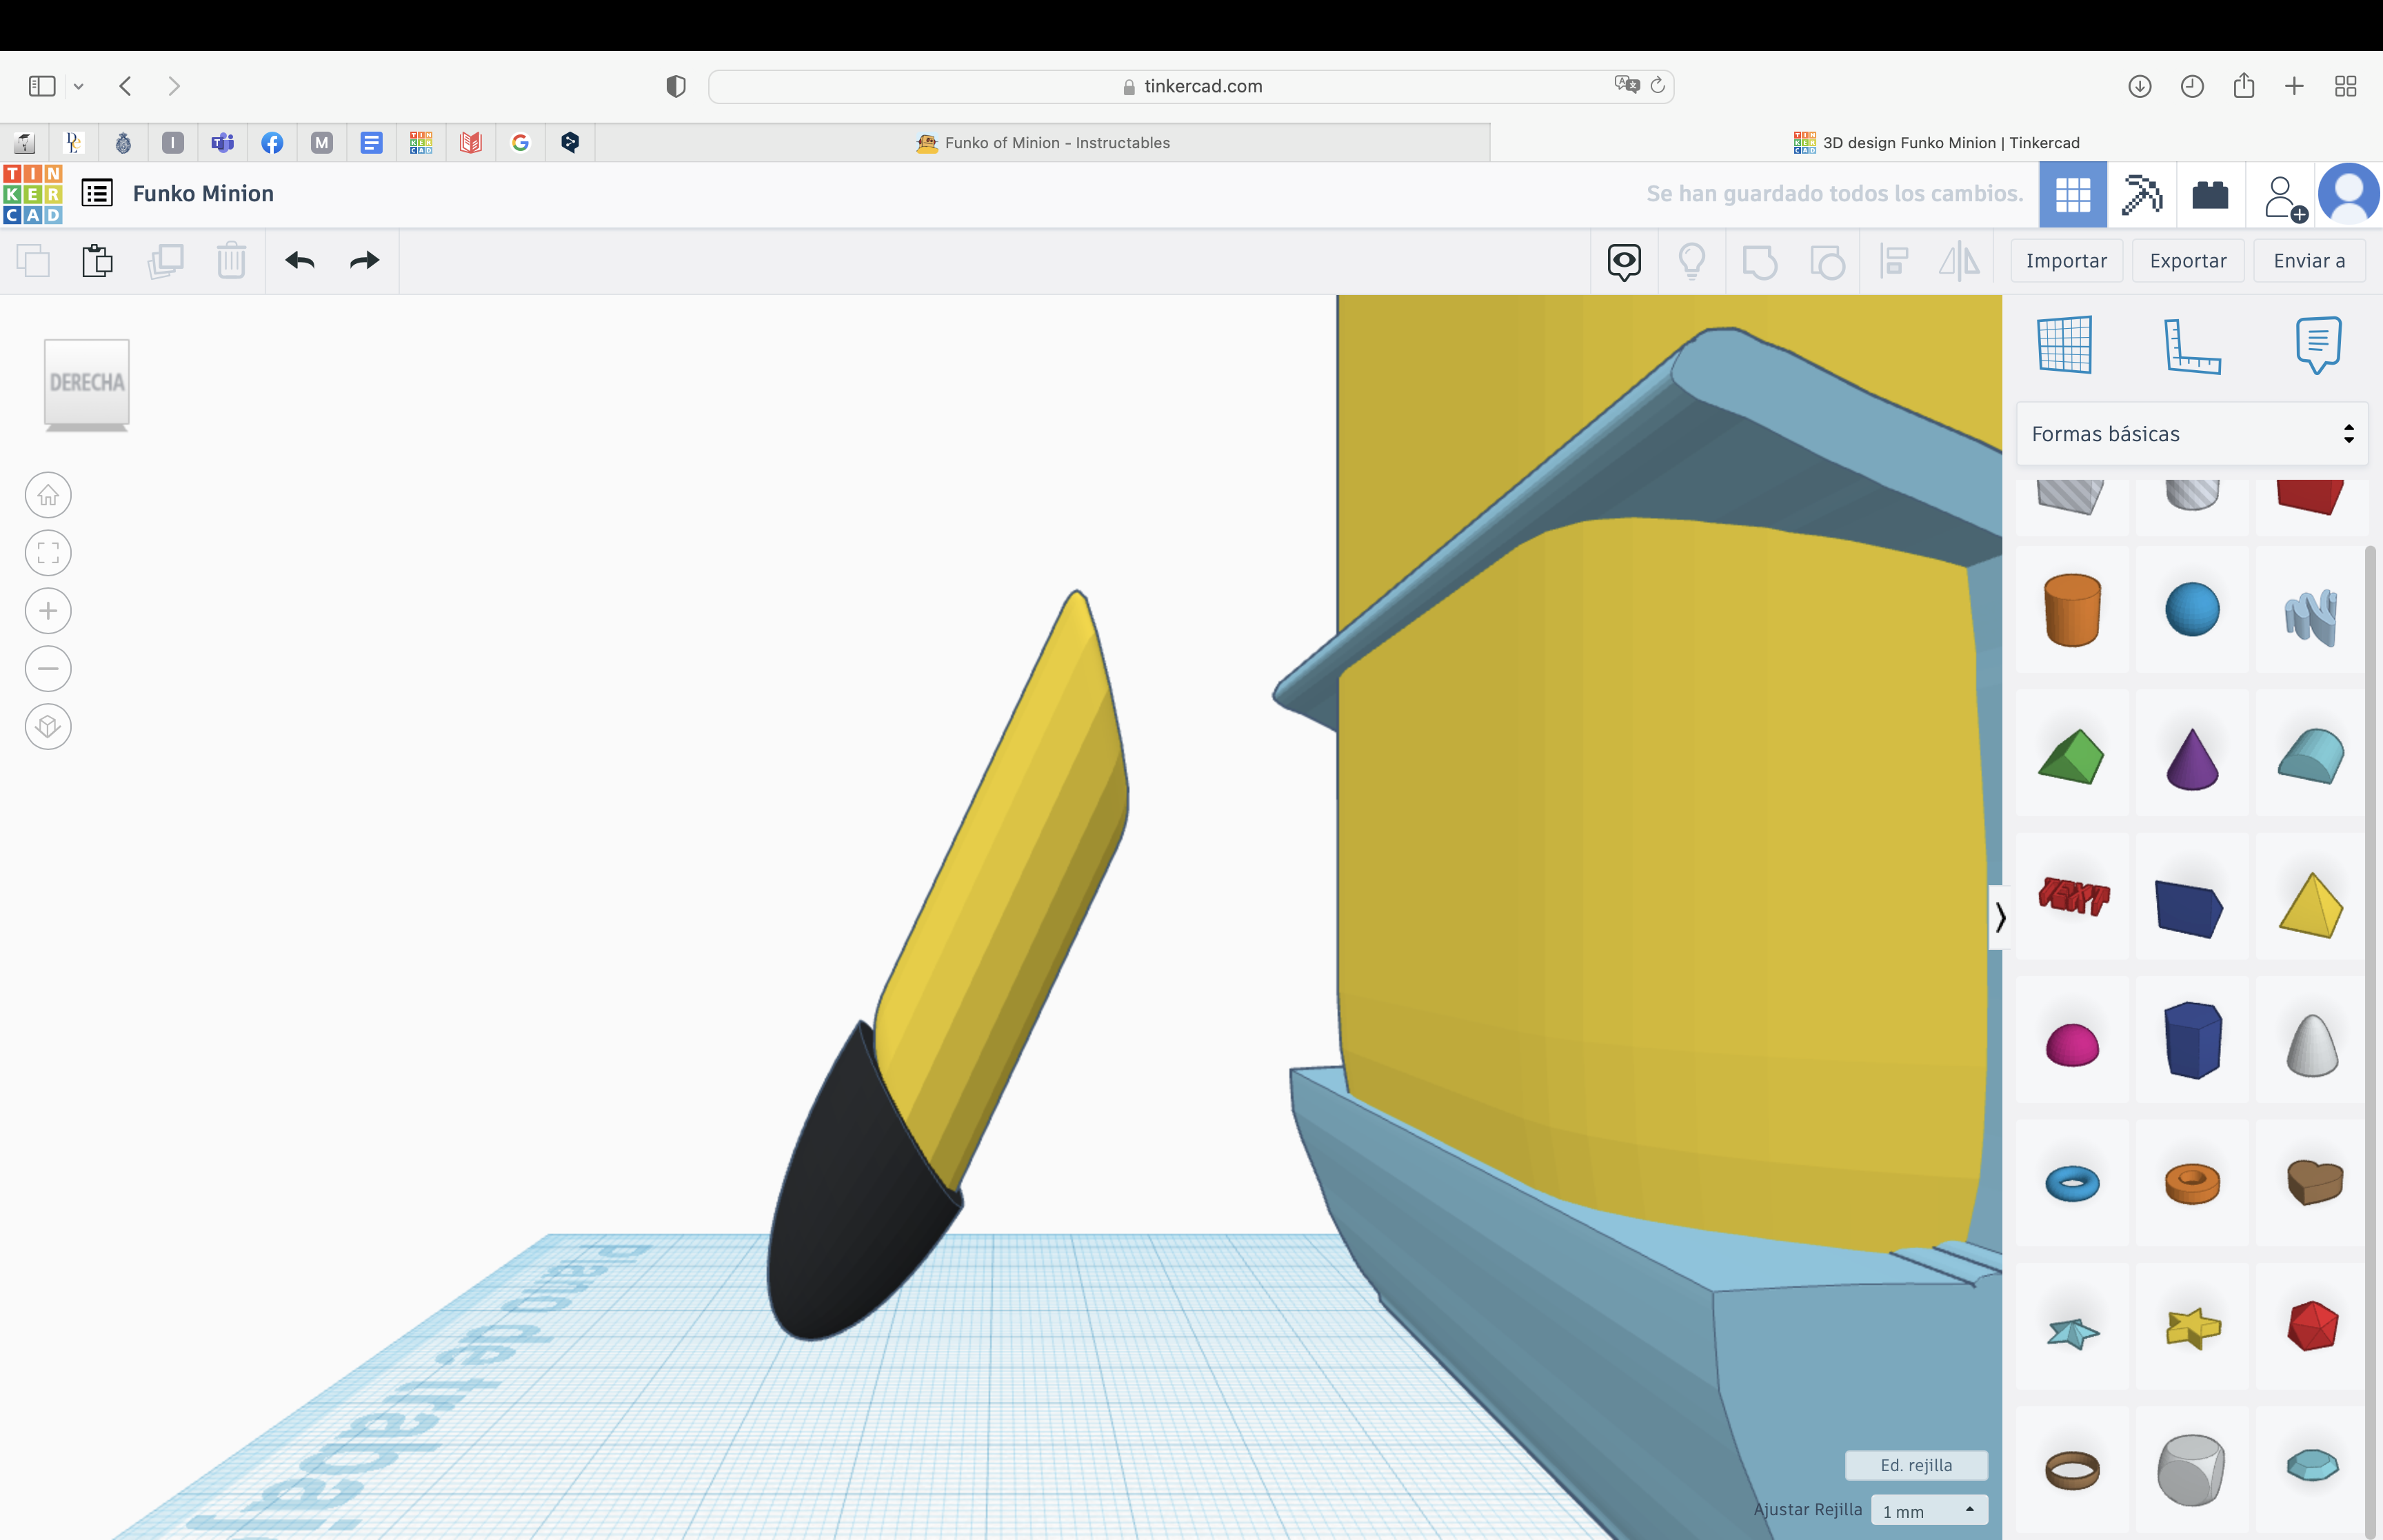
Task: Pick the blue Polygon shape
Action: (2192, 1040)
